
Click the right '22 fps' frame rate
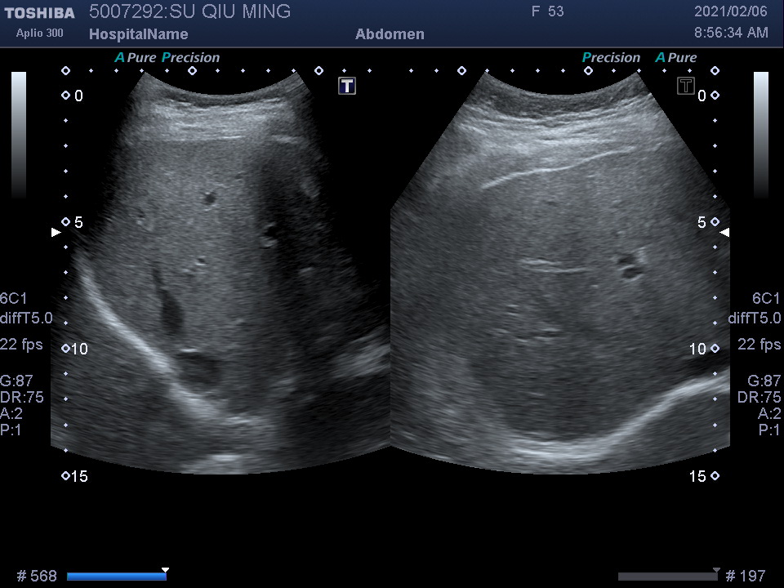(x=759, y=345)
